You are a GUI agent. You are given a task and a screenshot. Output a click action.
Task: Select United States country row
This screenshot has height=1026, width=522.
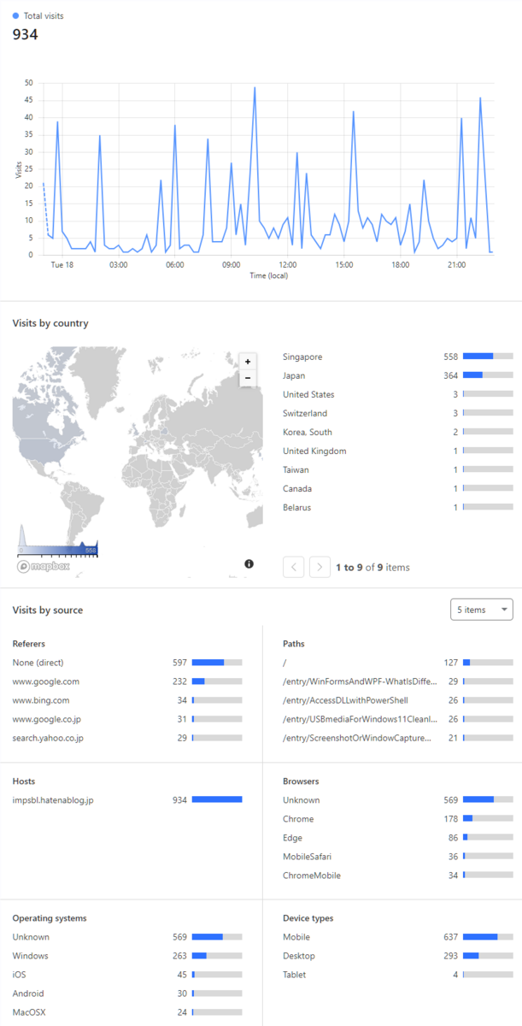(398, 394)
